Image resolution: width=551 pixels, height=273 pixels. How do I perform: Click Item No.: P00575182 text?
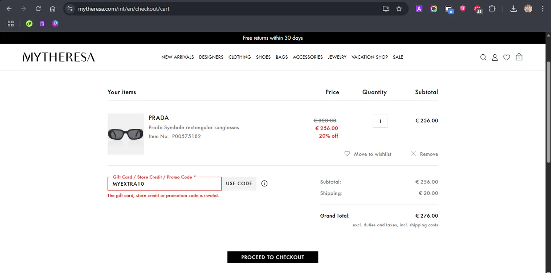(x=174, y=136)
